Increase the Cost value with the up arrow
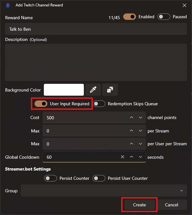 132,117
